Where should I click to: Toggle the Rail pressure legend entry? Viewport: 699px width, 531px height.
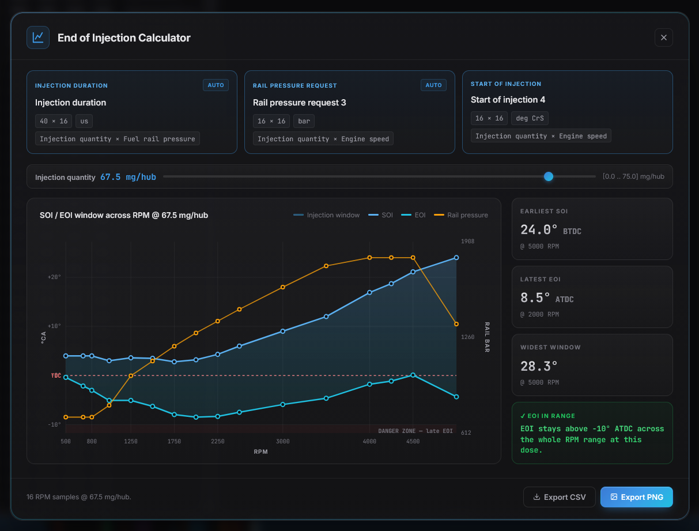(x=461, y=215)
